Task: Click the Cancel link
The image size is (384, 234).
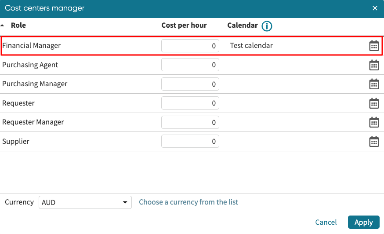Action: pos(326,222)
